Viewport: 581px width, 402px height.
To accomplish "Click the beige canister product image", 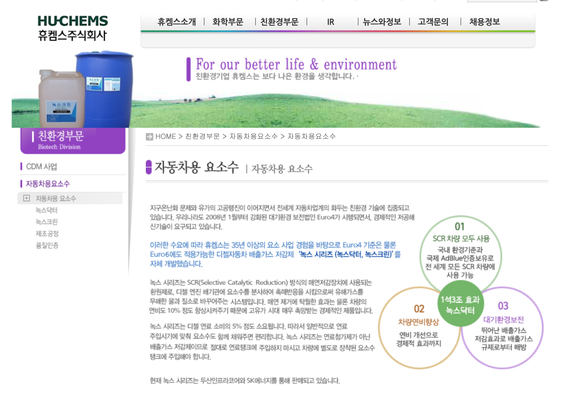I will coord(62,99).
